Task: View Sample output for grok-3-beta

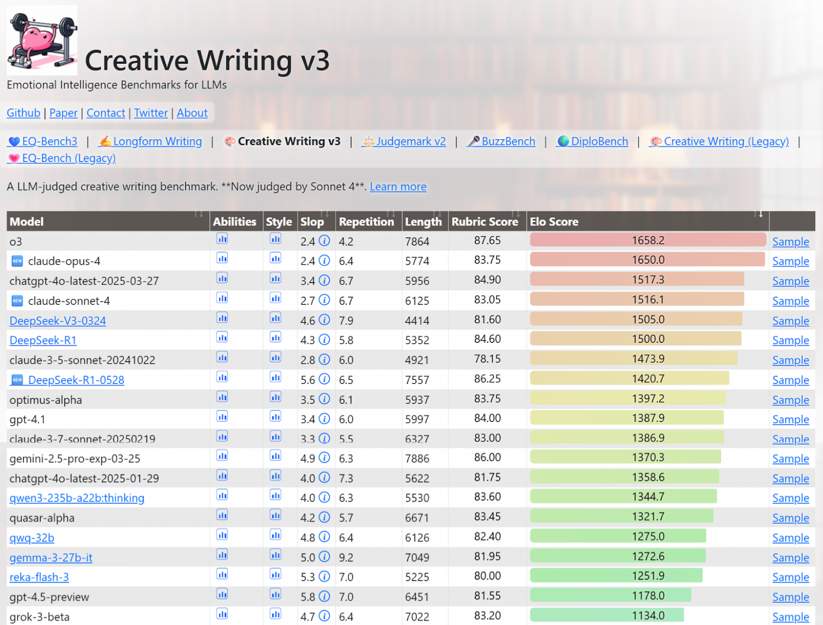Action: [790, 617]
